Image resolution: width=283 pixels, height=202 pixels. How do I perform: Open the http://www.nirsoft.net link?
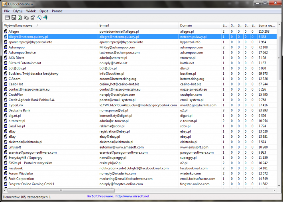(x=132, y=196)
